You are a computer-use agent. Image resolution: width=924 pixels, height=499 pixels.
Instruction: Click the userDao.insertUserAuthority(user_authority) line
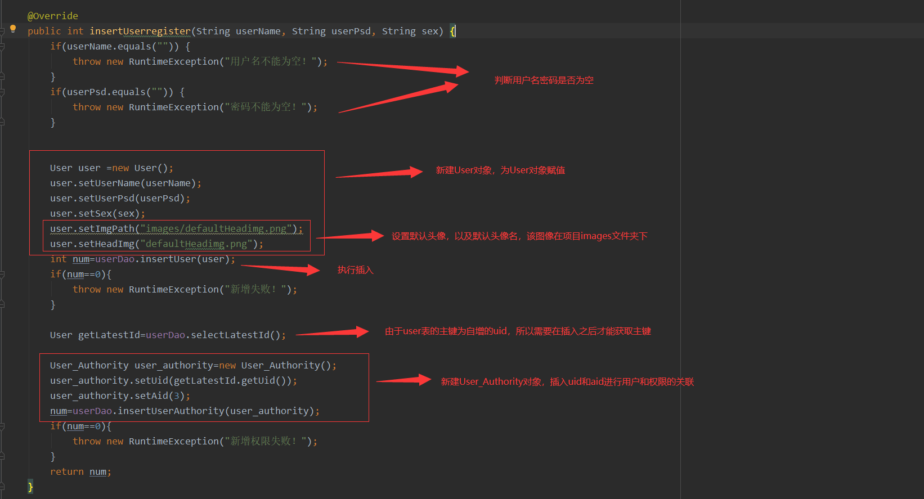click(185, 411)
